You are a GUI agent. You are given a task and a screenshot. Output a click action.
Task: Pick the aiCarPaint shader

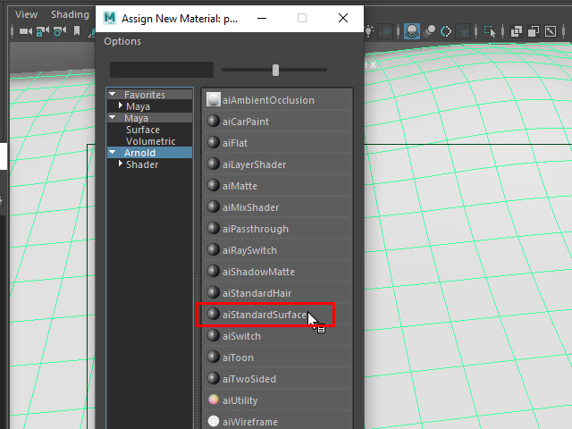[x=246, y=122]
